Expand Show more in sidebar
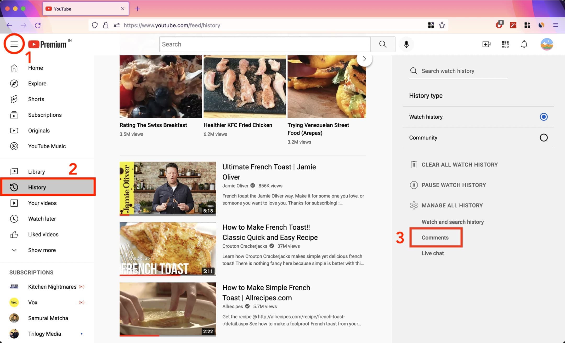The height and width of the screenshot is (343, 565). (47, 250)
